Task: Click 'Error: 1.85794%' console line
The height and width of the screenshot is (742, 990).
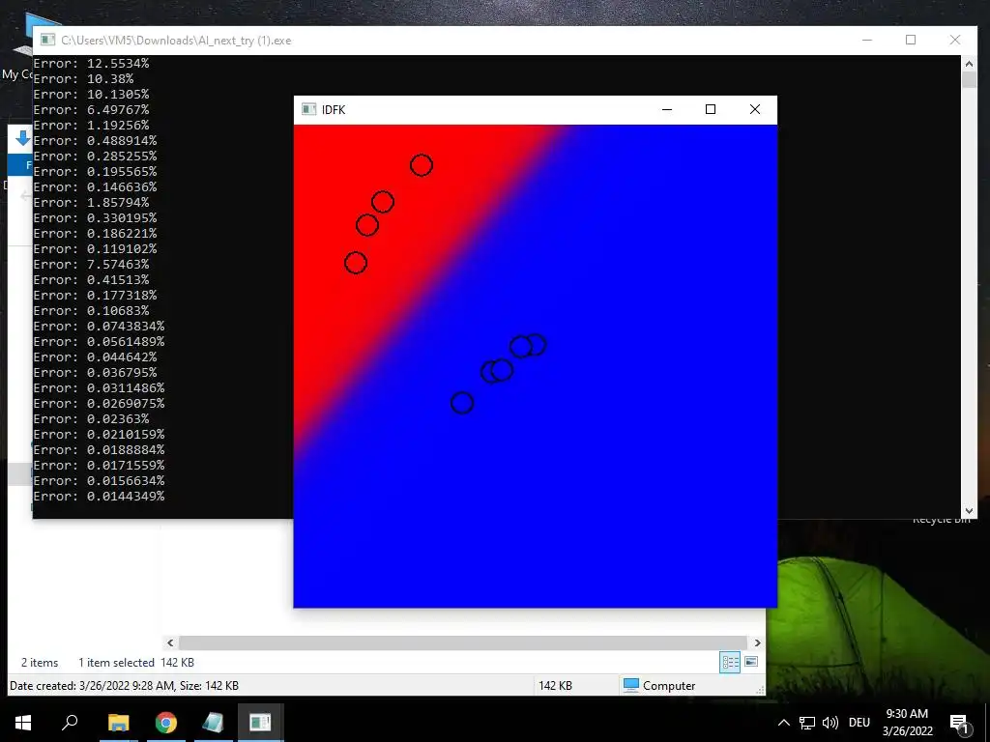Action: click(x=92, y=203)
